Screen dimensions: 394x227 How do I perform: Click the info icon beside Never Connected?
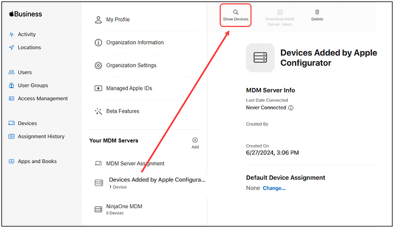pyautogui.click(x=291, y=108)
